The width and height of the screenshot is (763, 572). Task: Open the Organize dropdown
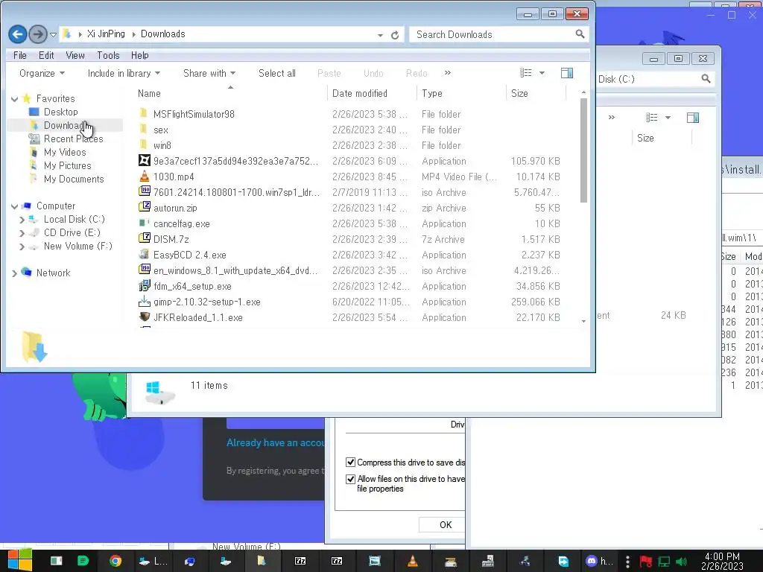42,74
